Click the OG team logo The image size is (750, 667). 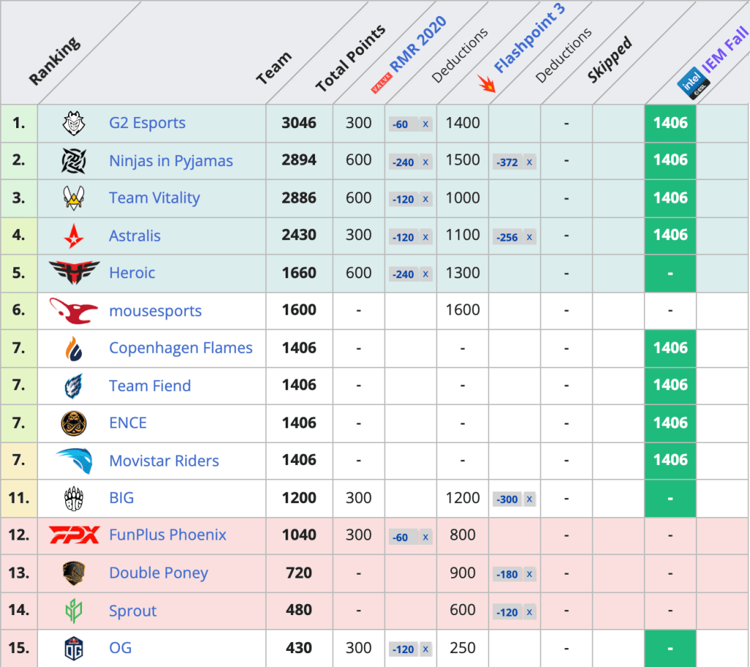pyautogui.click(x=74, y=649)
